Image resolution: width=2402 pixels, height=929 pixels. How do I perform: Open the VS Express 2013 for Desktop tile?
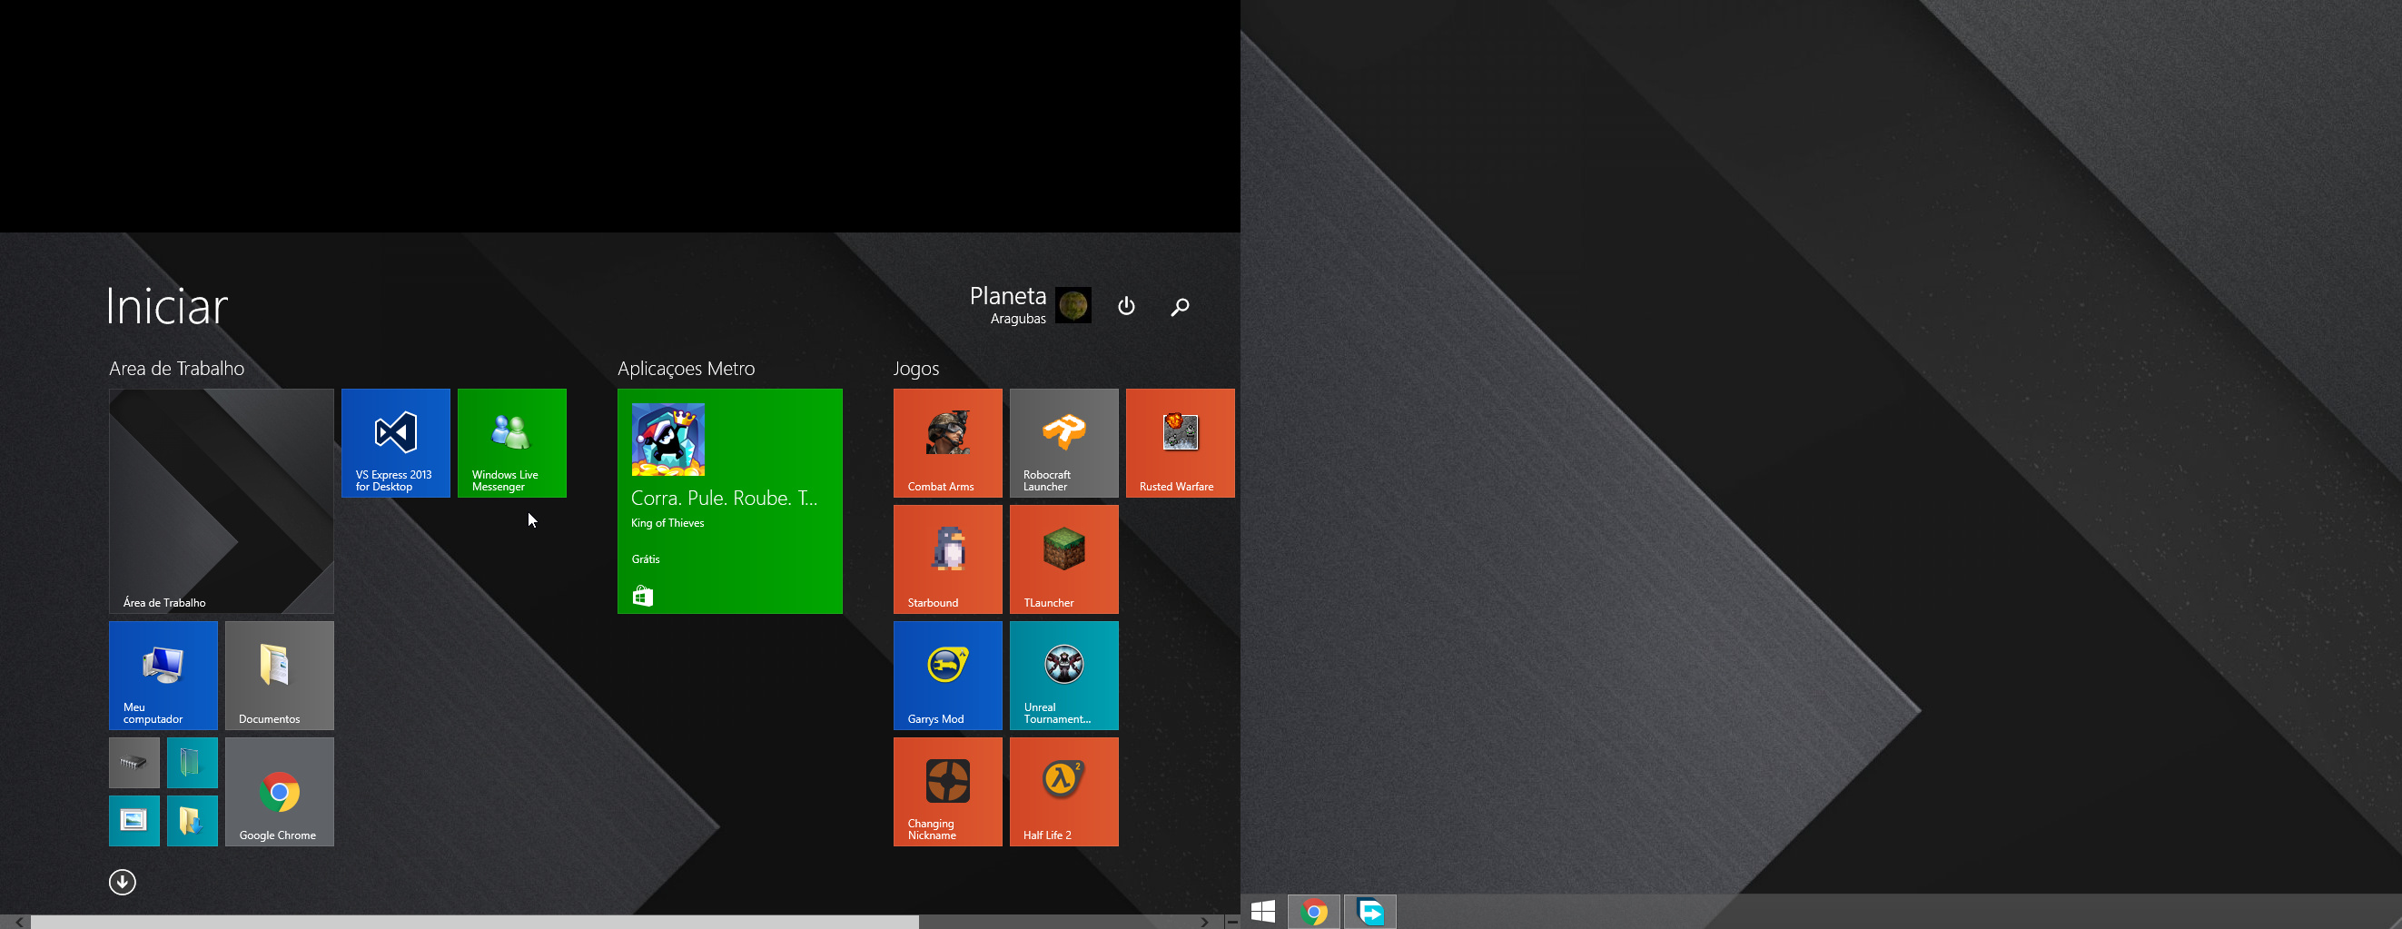[x=395, y=443]
